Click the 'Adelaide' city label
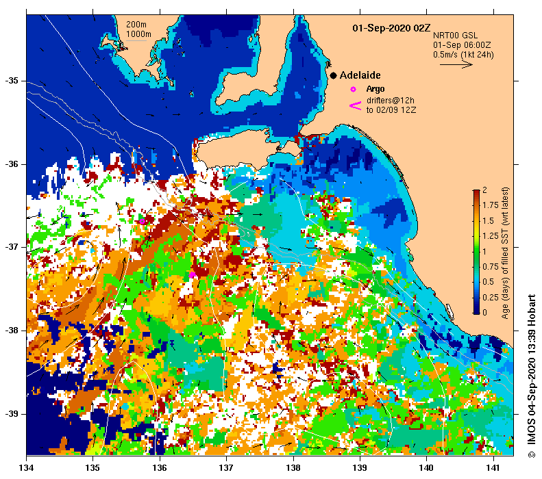The image size is (542, 479). pos(360,75)
